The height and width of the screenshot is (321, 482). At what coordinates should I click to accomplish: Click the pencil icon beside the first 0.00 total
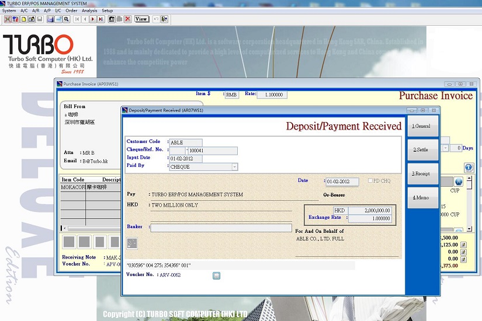pyautogui.click(x=463, y=252)
